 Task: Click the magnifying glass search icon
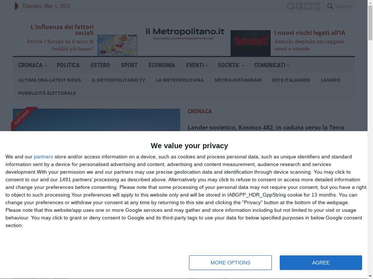[330, 6]
